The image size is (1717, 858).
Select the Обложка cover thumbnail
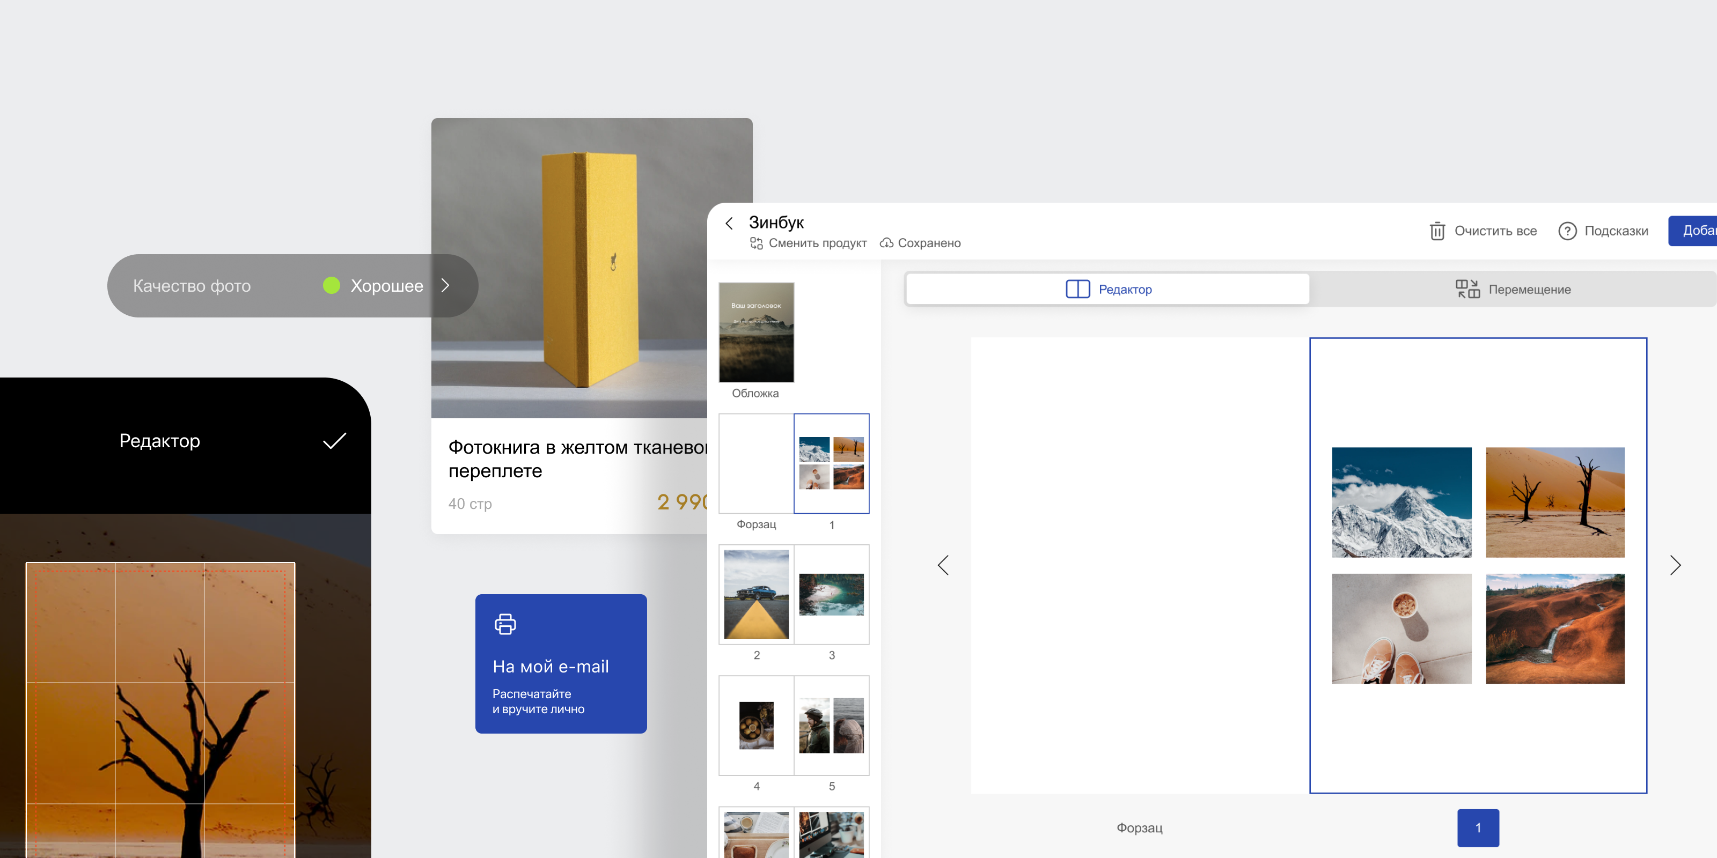(x=756, y=332)
